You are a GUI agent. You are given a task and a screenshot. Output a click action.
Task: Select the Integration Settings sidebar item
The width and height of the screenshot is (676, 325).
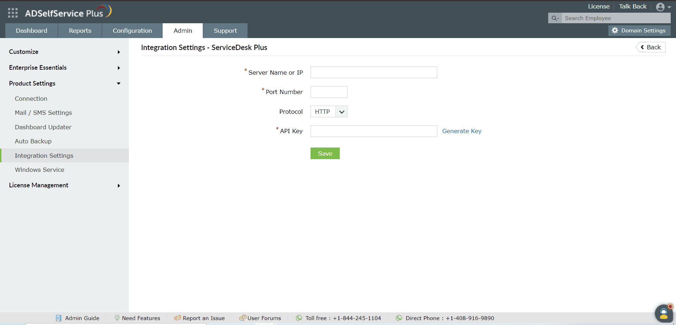[44, 155]
